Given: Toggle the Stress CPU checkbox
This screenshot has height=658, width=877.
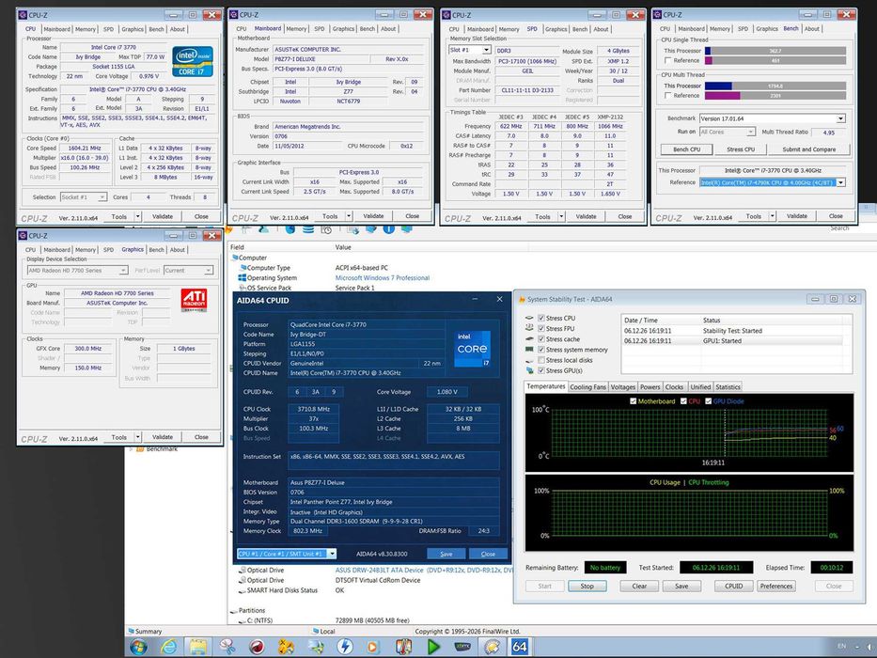Looking at the screenshot, I should 540,318.
